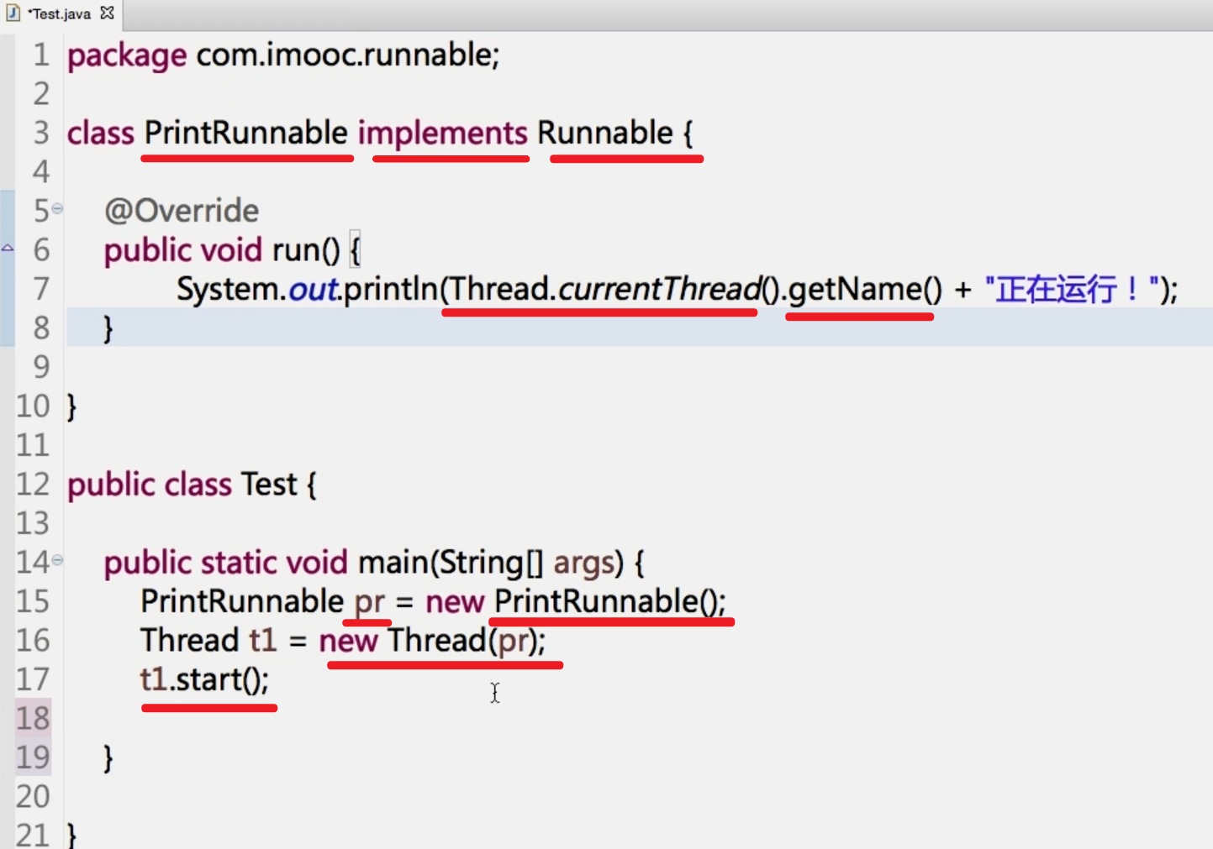Image resolution: width=1213 pixels, height=849 pixels.
Task: Click the '@Override' annotation
Action: click(x=182, y=211)
